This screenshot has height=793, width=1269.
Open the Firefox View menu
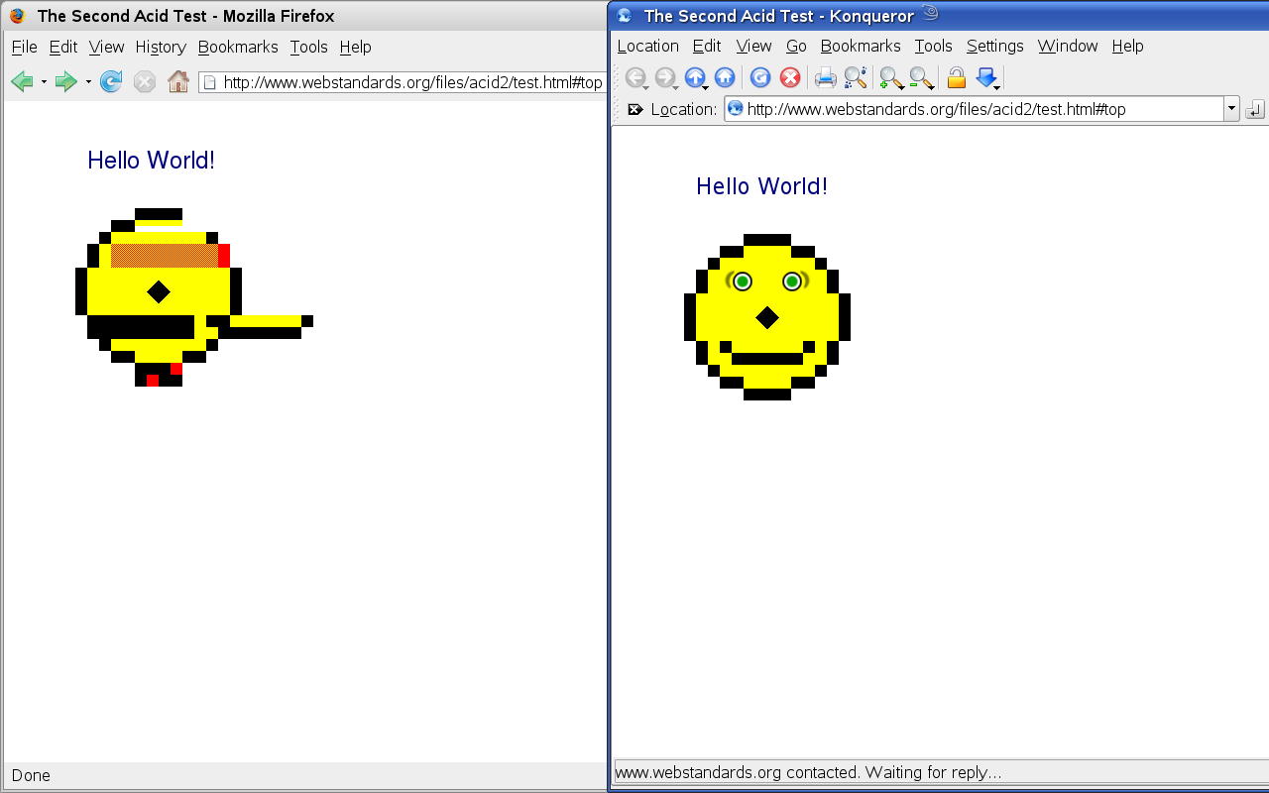pos(106,47)
